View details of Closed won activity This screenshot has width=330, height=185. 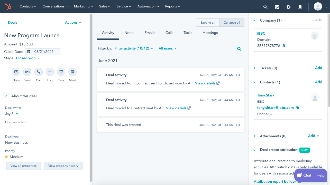point(205,83)
